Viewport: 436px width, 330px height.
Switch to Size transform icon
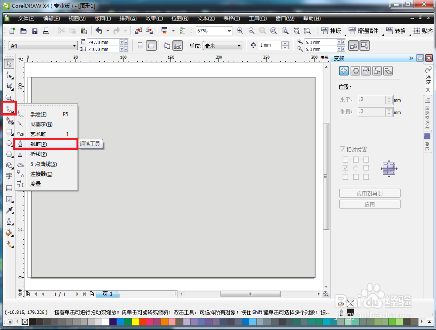(377, 71)
